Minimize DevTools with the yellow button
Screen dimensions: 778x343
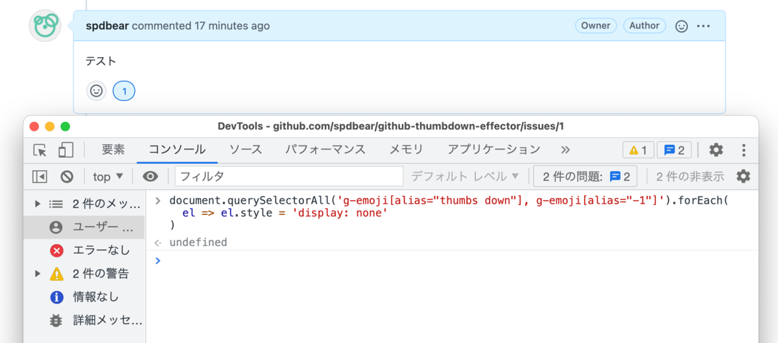coord(49,126)
